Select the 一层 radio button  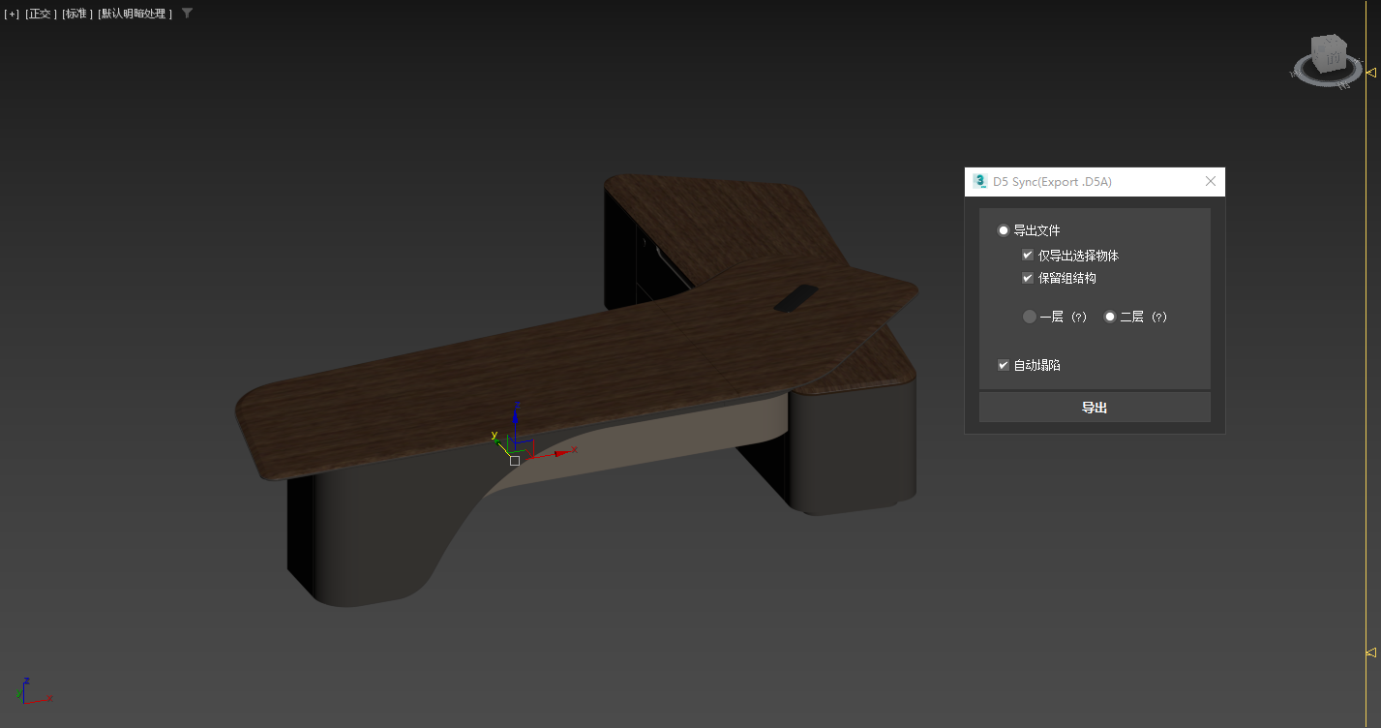pyautogui.click(x=1030, y=317)
